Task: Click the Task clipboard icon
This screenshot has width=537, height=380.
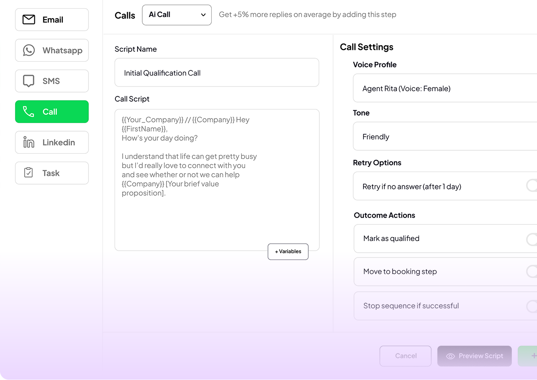Action: tap(29, 173)
